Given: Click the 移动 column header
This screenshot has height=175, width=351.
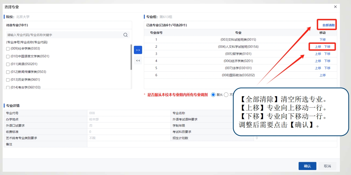Looking at the screenshot, I should point(323,33).
